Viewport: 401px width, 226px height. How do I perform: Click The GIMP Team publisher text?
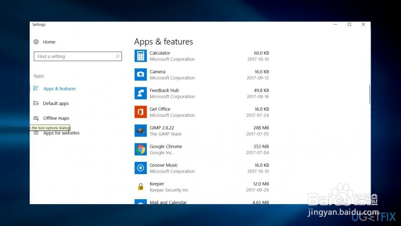point(165,134)
